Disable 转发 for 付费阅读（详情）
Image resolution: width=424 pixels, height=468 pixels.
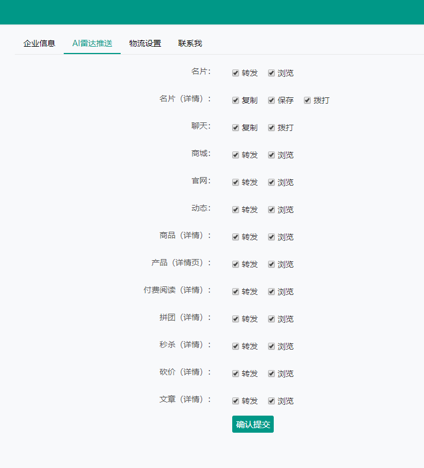(236, 292)
